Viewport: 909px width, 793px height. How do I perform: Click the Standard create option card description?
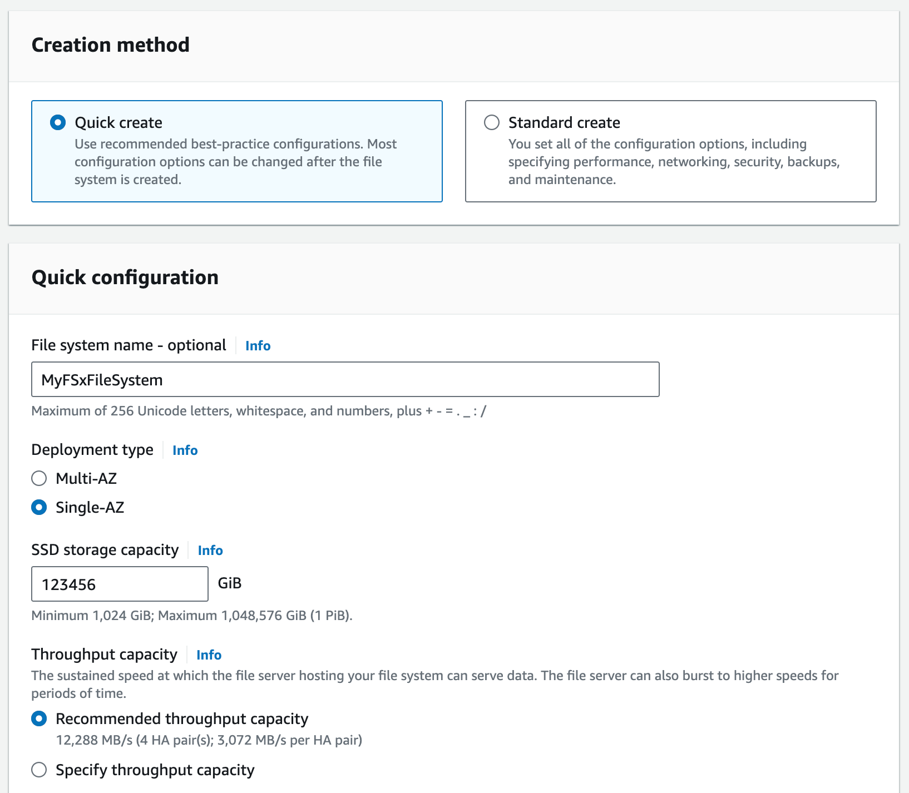coord(674,162)
